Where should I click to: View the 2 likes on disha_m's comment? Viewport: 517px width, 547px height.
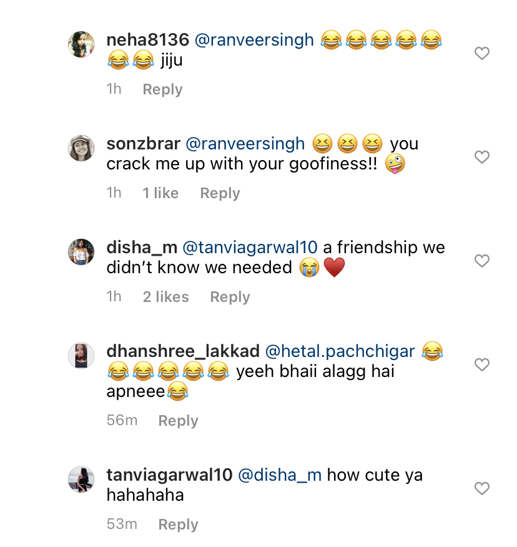[165, 297]
